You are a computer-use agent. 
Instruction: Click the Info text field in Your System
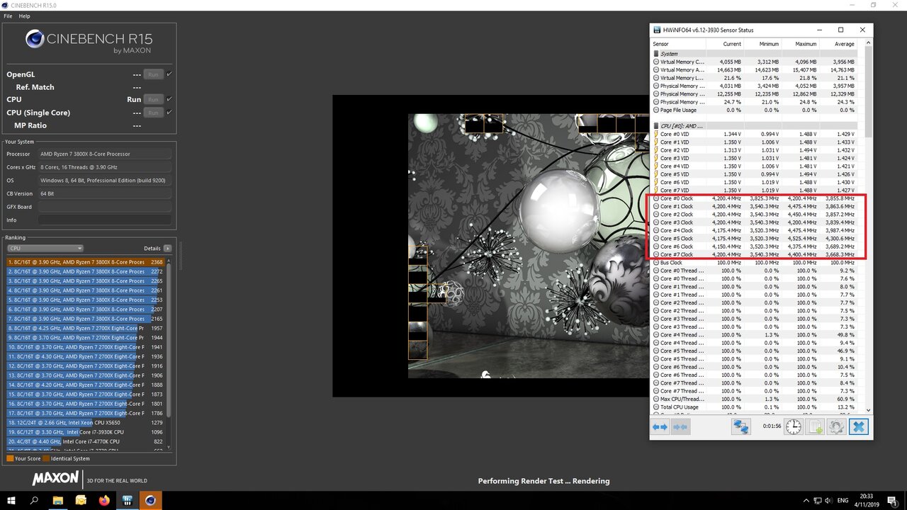click(x=105, y=220)
